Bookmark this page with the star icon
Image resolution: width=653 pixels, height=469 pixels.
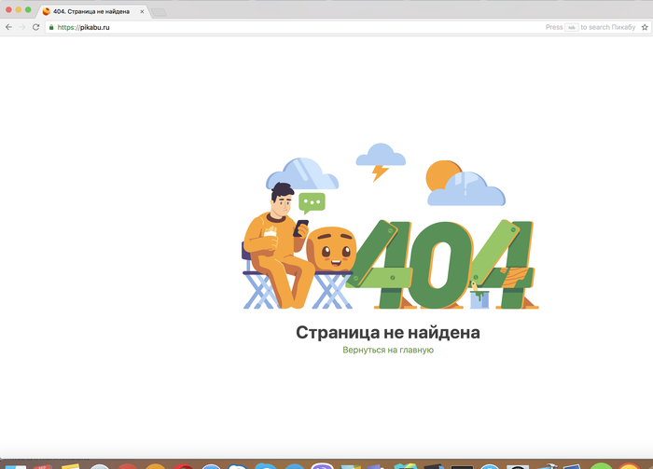(645, 27)
